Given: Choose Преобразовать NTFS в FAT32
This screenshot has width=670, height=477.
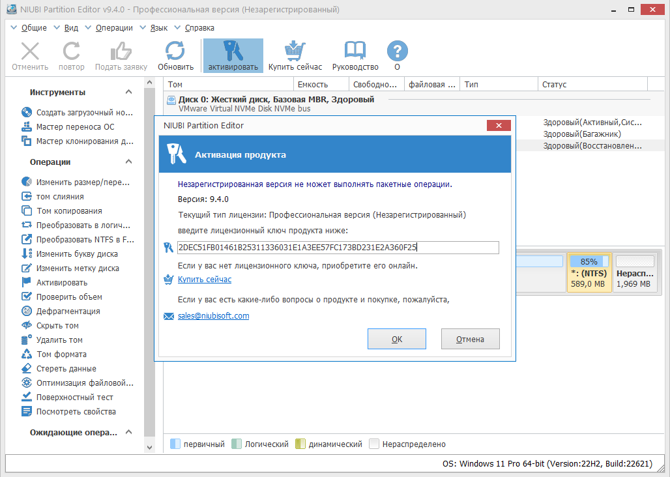Looking at the screenshot, I should click(78, 240).
